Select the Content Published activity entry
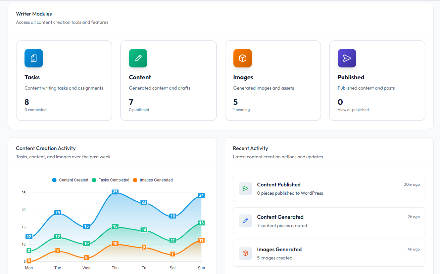 pyautogui.click(x=329, y=188)
